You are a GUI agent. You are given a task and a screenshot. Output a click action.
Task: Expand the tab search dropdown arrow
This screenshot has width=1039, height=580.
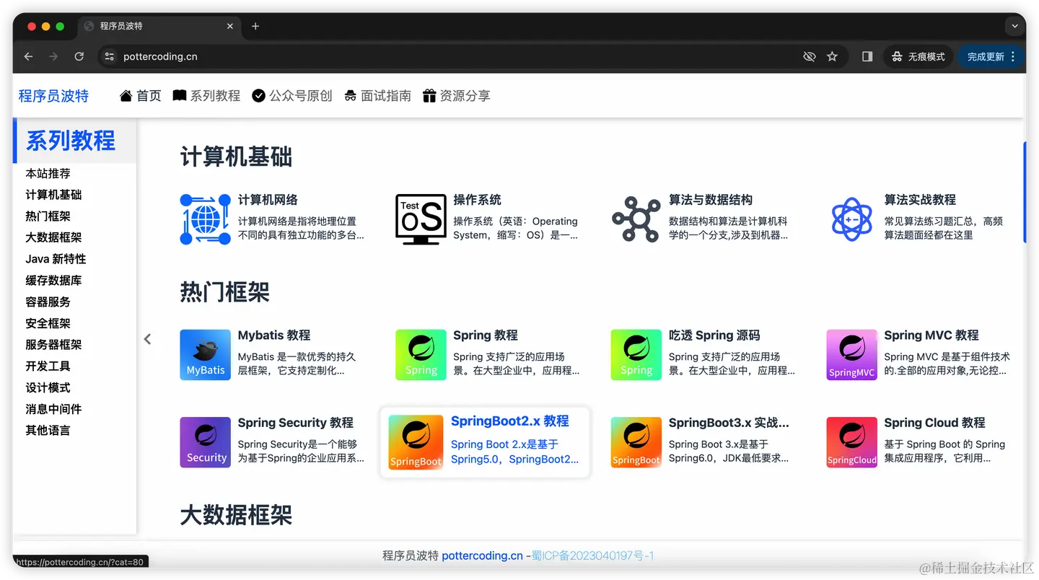[1014, 26]
